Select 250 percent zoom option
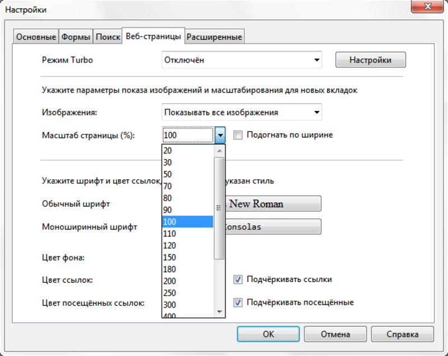448x356 pixels. [188, 293]
